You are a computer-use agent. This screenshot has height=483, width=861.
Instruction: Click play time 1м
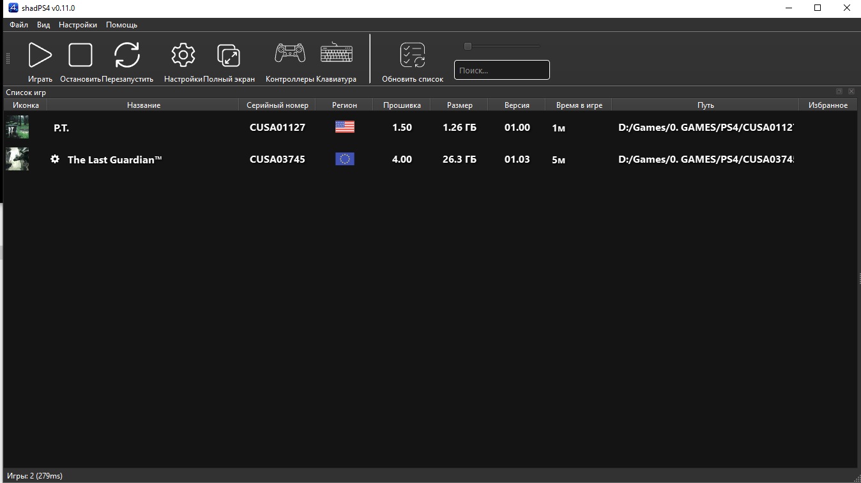click(x=558, y=128)
